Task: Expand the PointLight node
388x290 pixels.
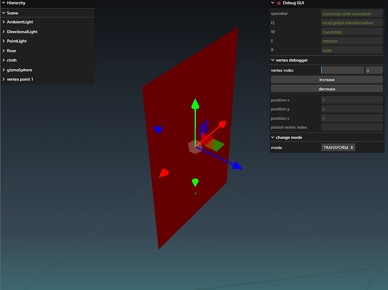Action: [x=3, y=41]
